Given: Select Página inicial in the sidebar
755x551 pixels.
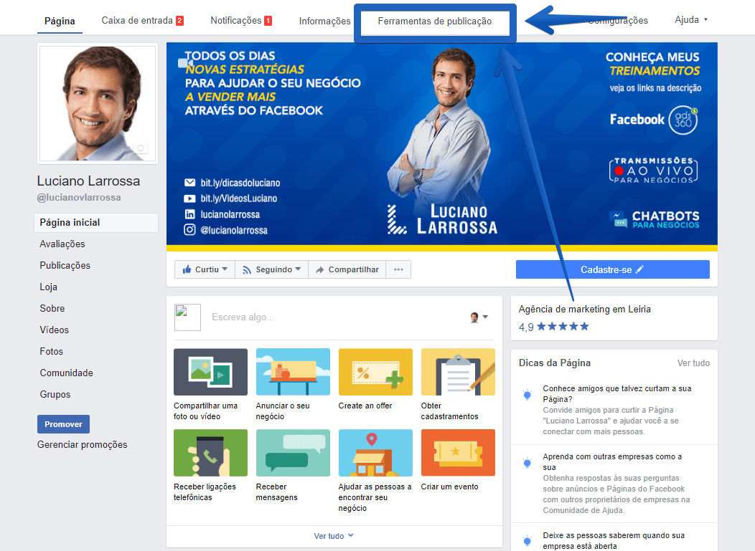Looking at the screenshot, I should pos(96,223).
